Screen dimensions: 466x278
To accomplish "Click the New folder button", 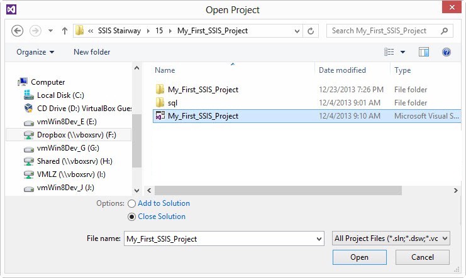I will (92, 52).
